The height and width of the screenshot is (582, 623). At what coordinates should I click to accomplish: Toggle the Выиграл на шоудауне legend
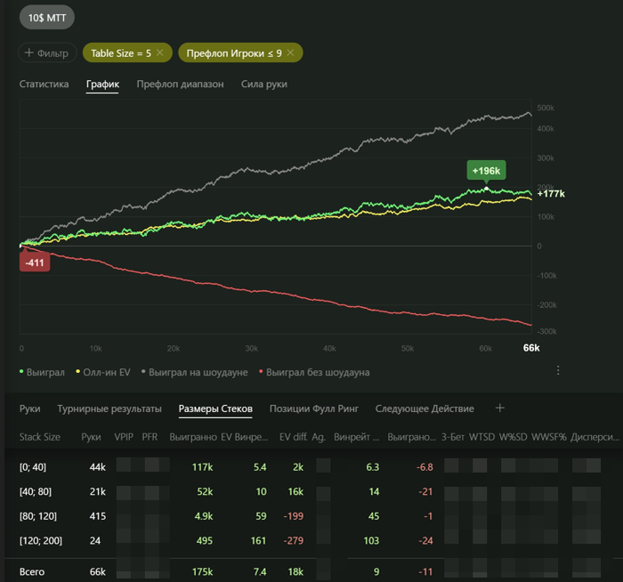tap(195, 372)
